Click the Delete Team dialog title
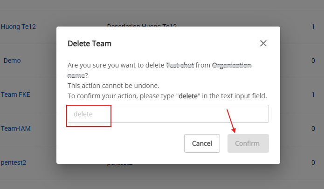Viewport: 324px width, 189px height. pyautogui.click(x=90, y=44)
